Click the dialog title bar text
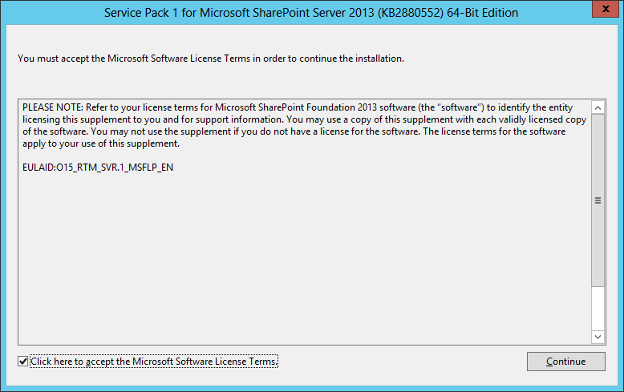Screen dimensions: 624x392 [311, 13]
